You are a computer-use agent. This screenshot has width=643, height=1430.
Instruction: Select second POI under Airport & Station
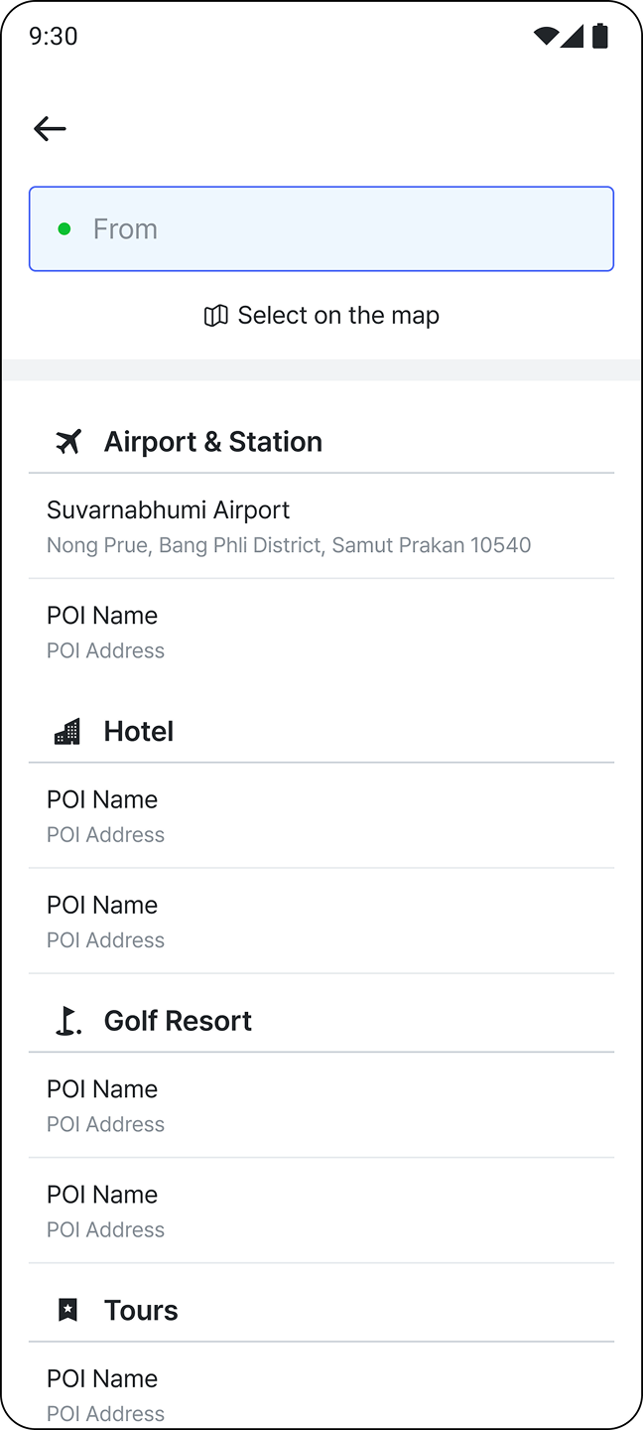(x=321, y=632)
